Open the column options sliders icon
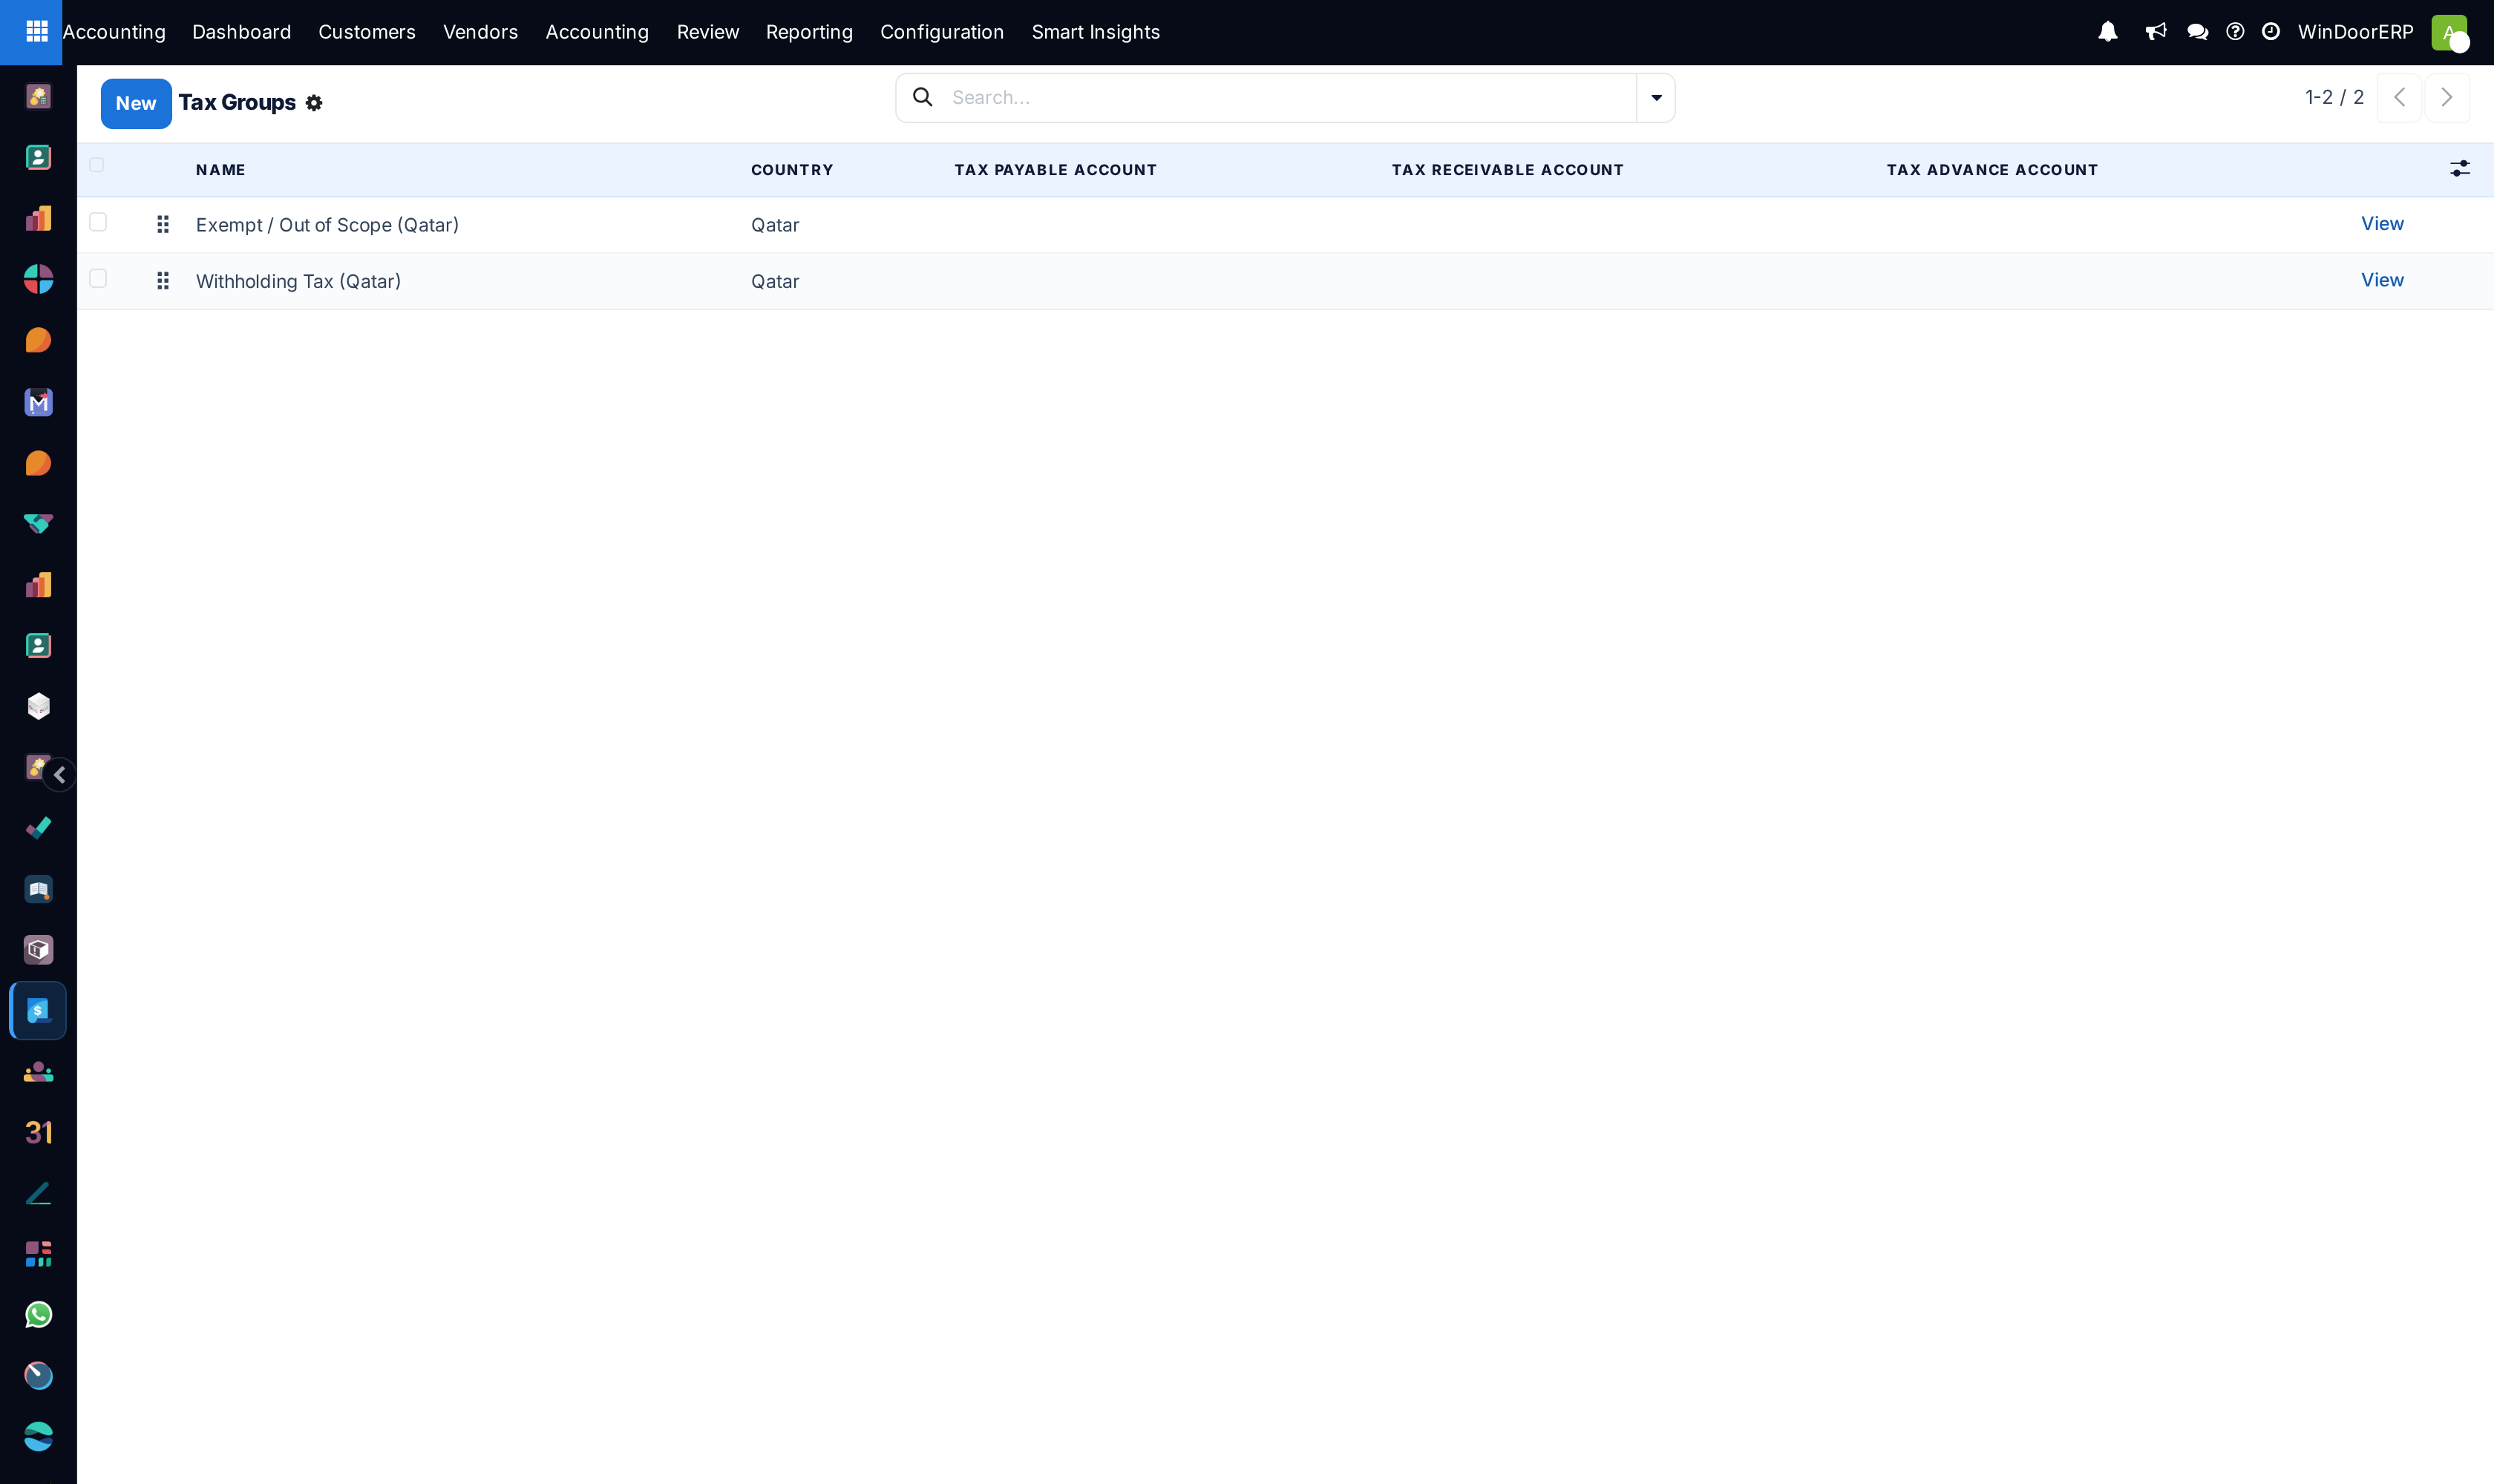This screenshot has height=1484, width=2494. point(2460,169)
